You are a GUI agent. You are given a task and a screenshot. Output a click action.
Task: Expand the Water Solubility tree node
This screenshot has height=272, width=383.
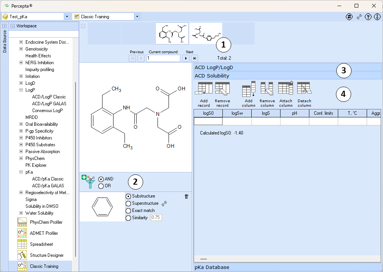21,213
